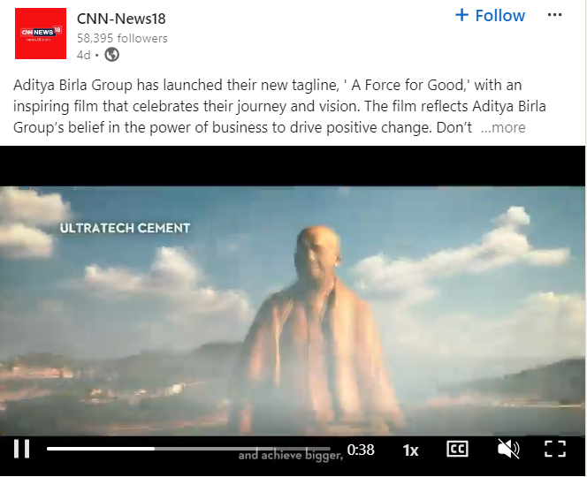The width and height of the screenshot is (587, 477).
Task: Unmute the video using the speaker icon
Action: pos(508,449)
